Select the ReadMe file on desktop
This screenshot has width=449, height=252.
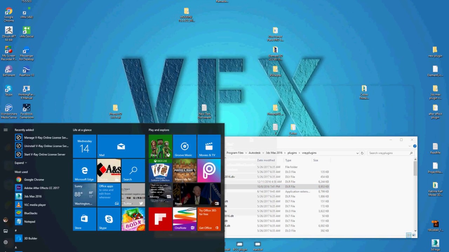(435, 148)
